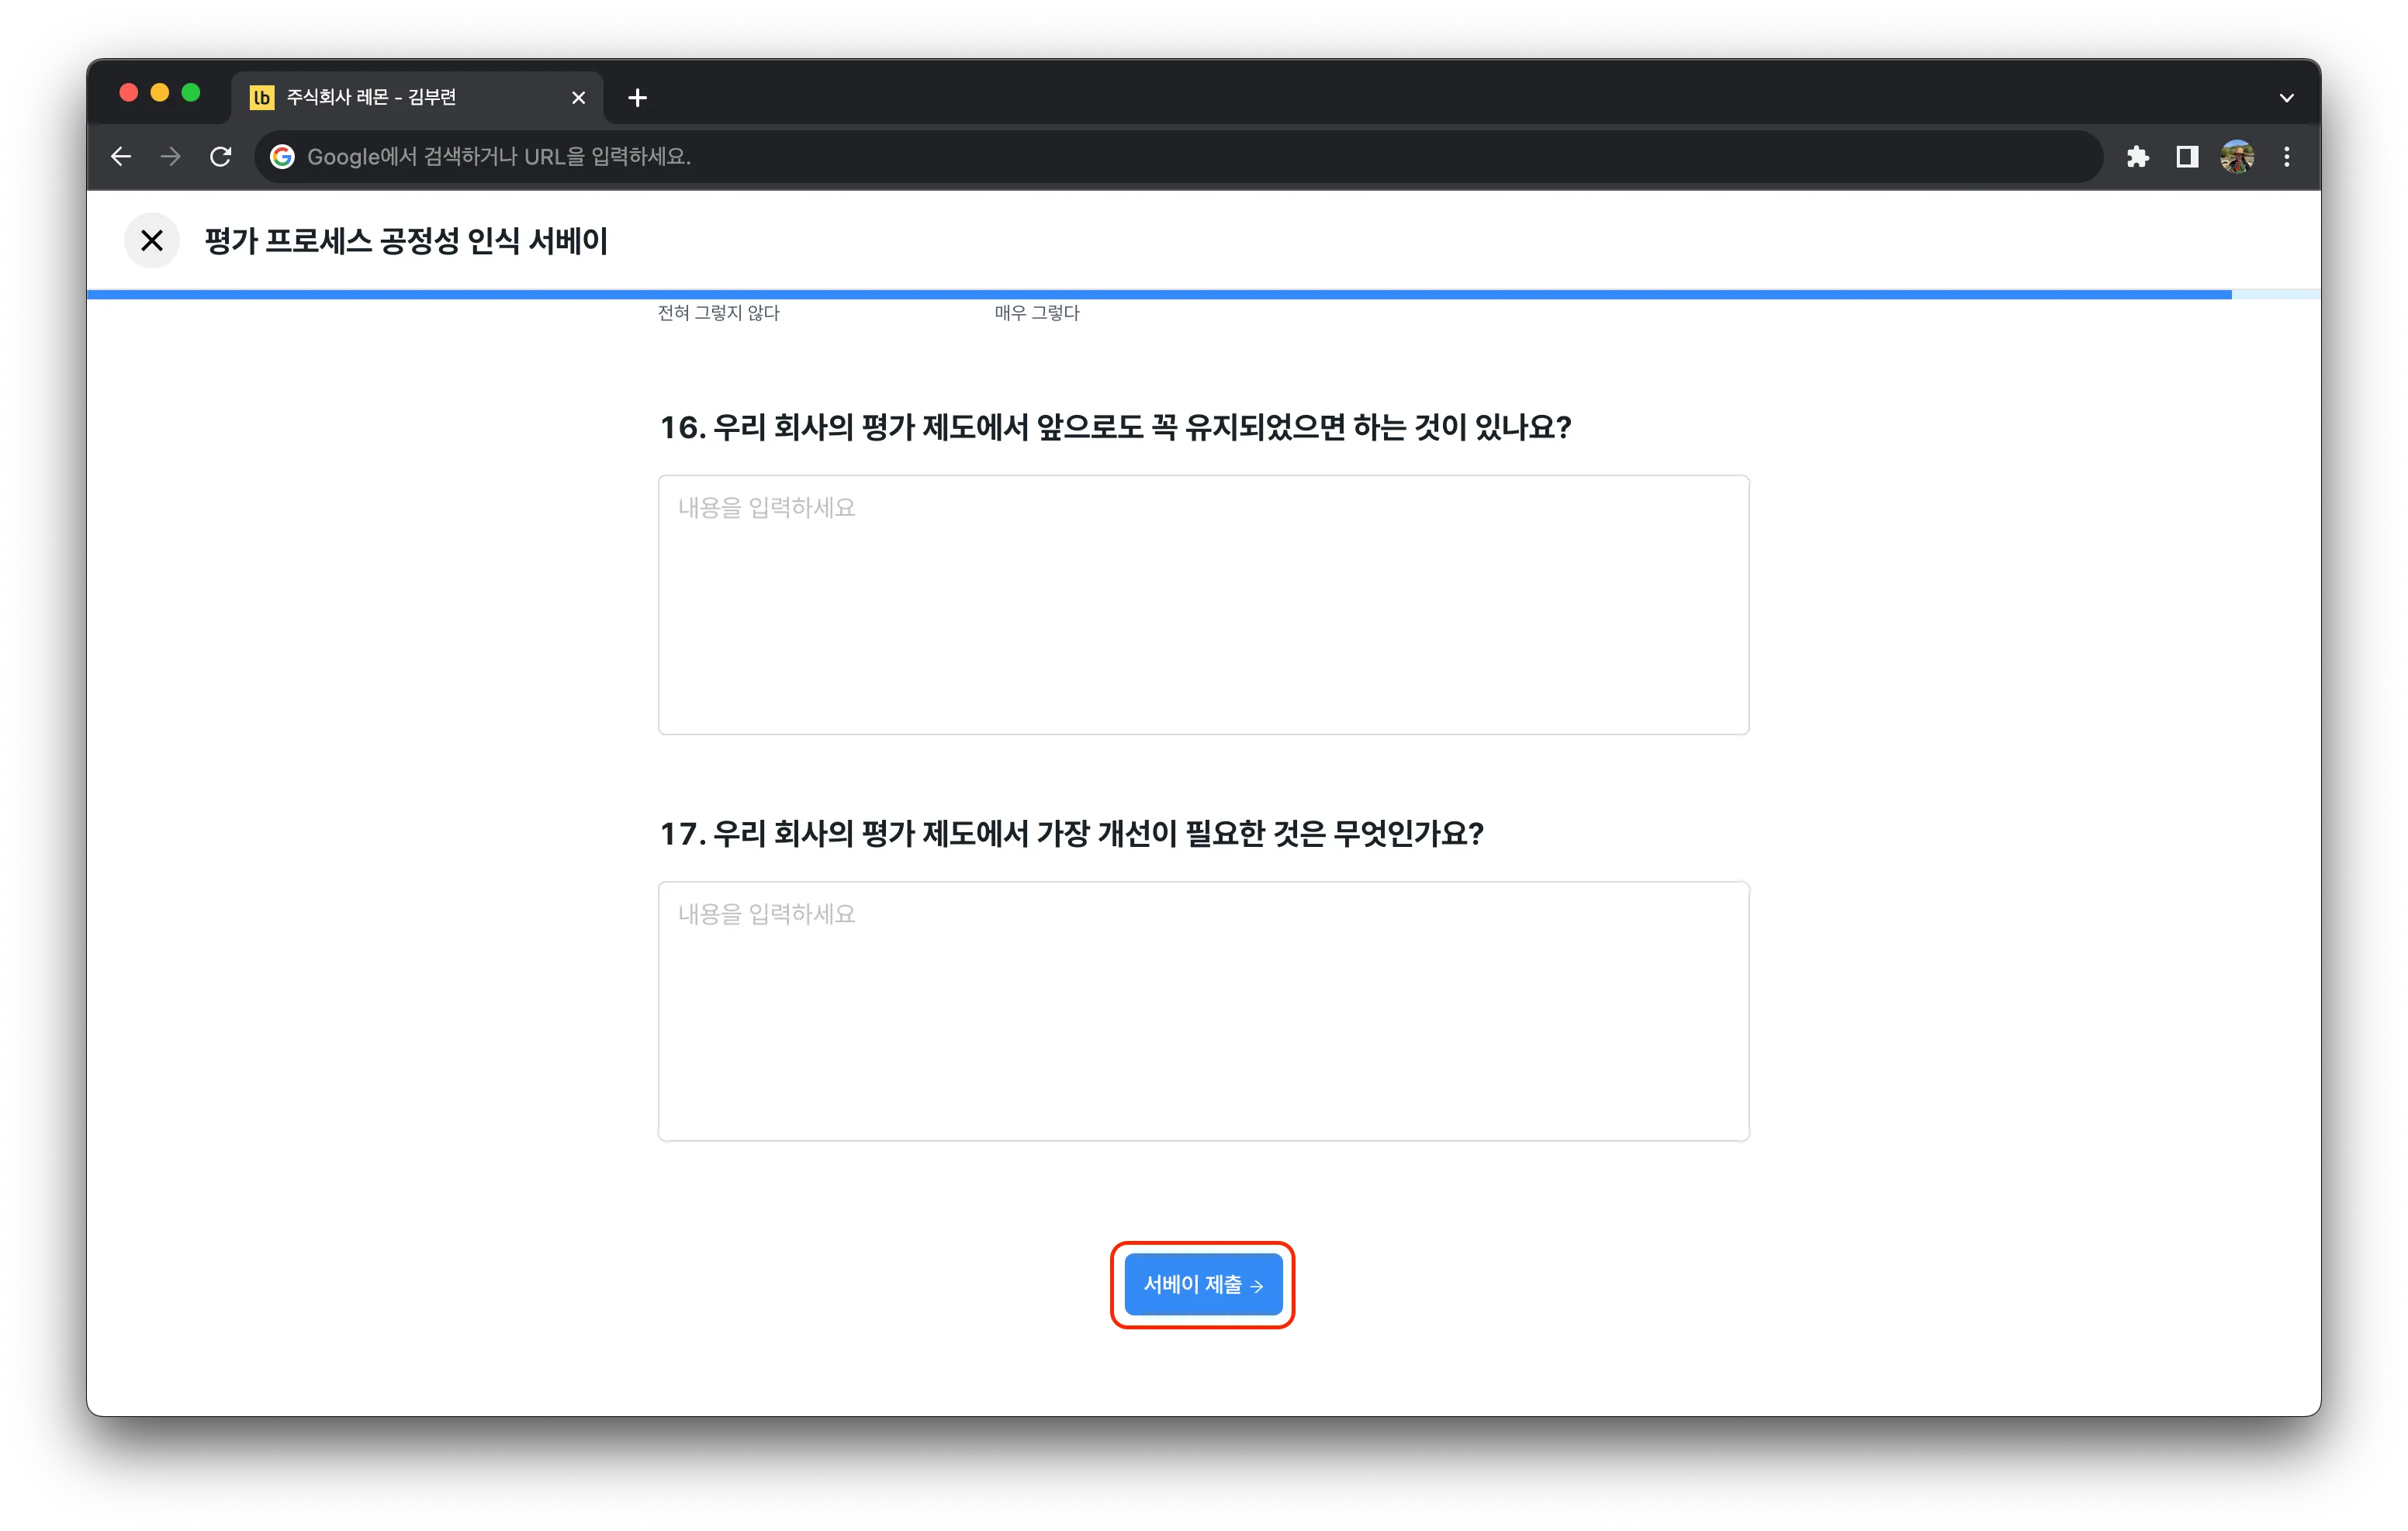This screenshot has width=2408, height=1531.
Task: Click question 17 heading text
Action: pos(1071,833)
